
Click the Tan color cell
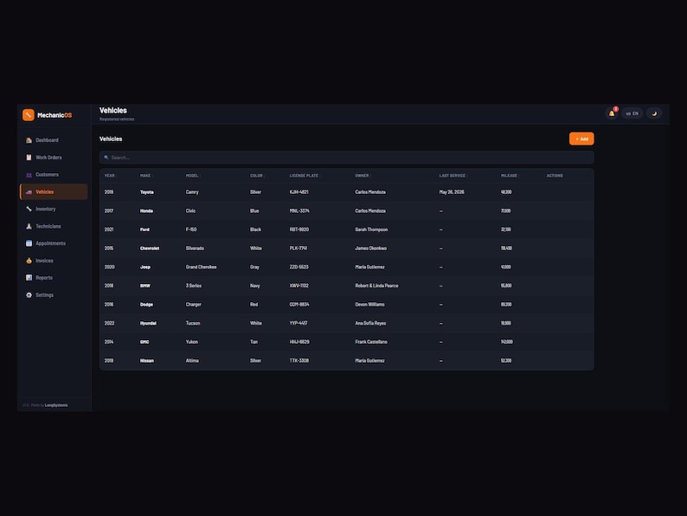coord(254,342)
